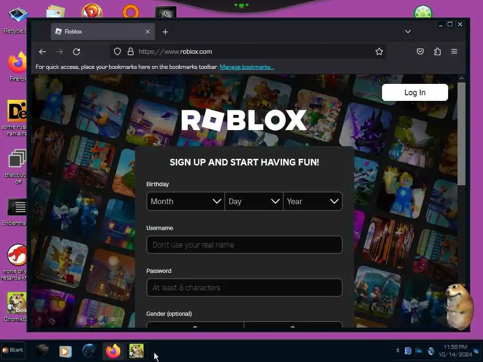The width and height of the screenshot is (483, 362).
Task: Open the Day birthday dropdown
Action: [x=254, y=201]
